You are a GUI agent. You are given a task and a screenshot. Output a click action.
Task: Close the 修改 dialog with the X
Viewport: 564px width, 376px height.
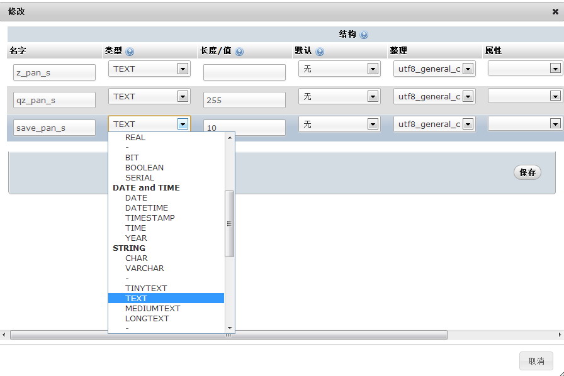coord(555,11)
